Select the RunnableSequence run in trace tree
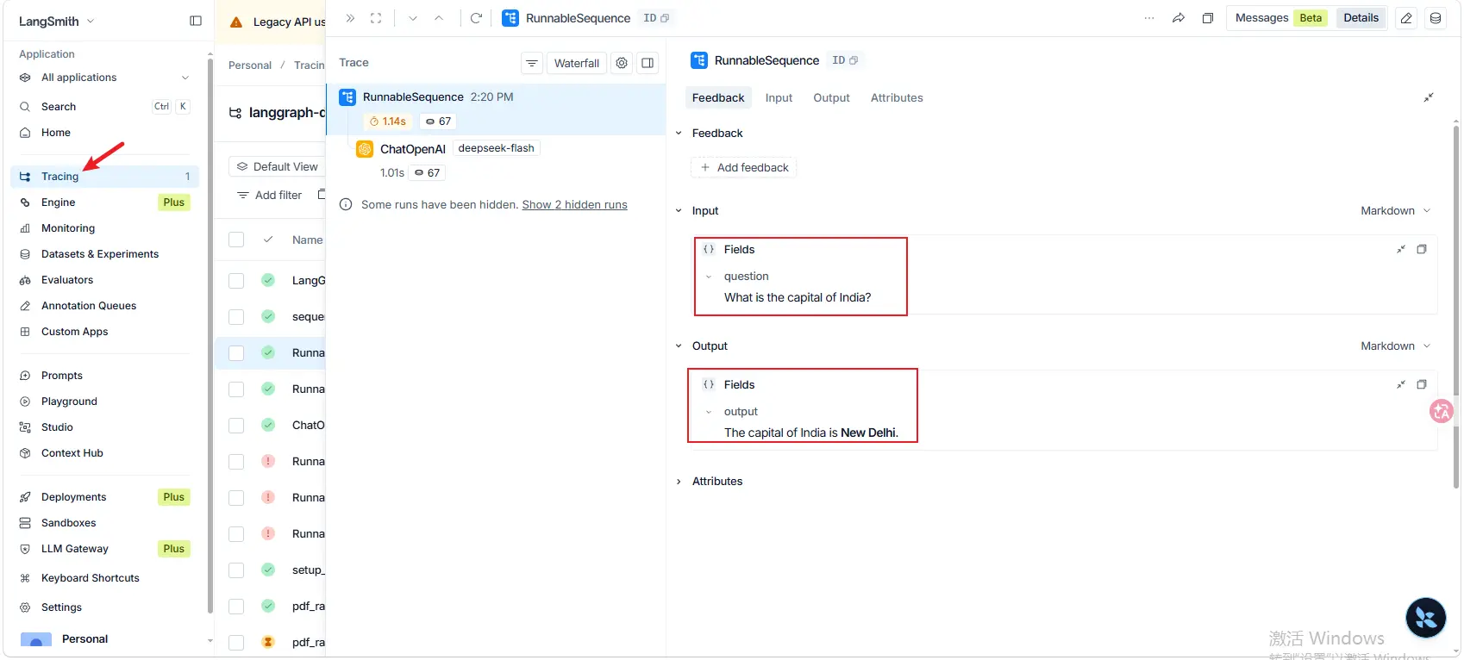The image size is (1464, 660). (x=496, y=109)
